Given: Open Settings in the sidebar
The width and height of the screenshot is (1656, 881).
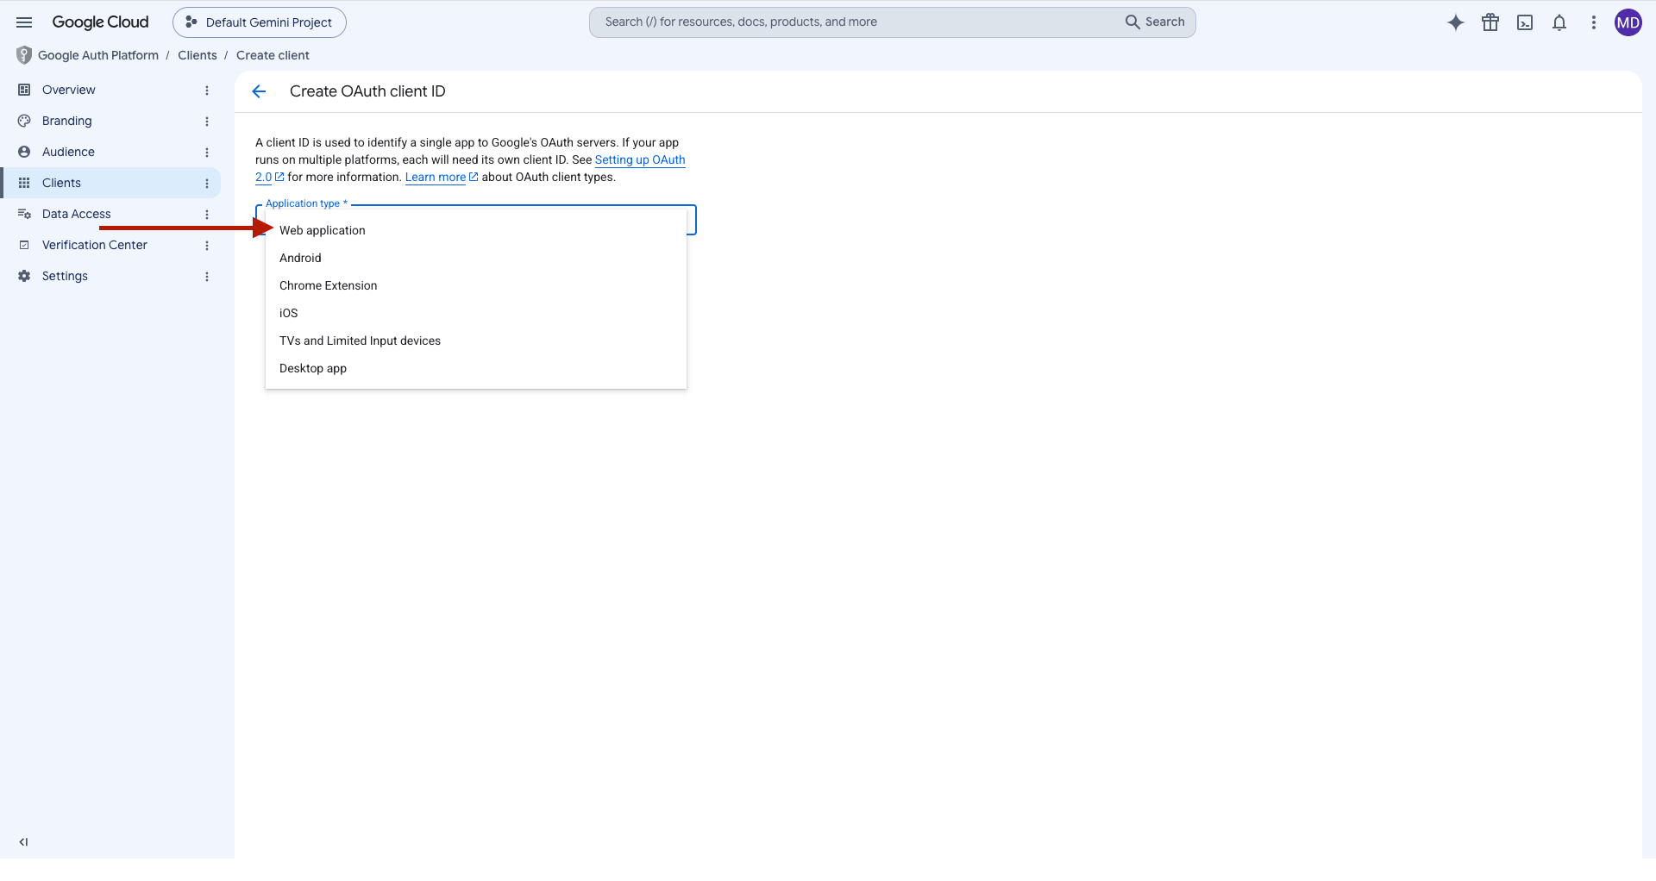Looking at the screenshot, I should click(x=110, y=276).
